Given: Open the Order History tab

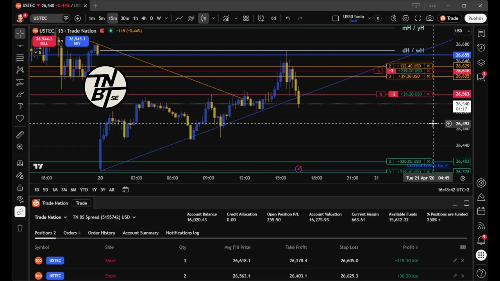Looking at the screenshot, I should click(102, 233).
